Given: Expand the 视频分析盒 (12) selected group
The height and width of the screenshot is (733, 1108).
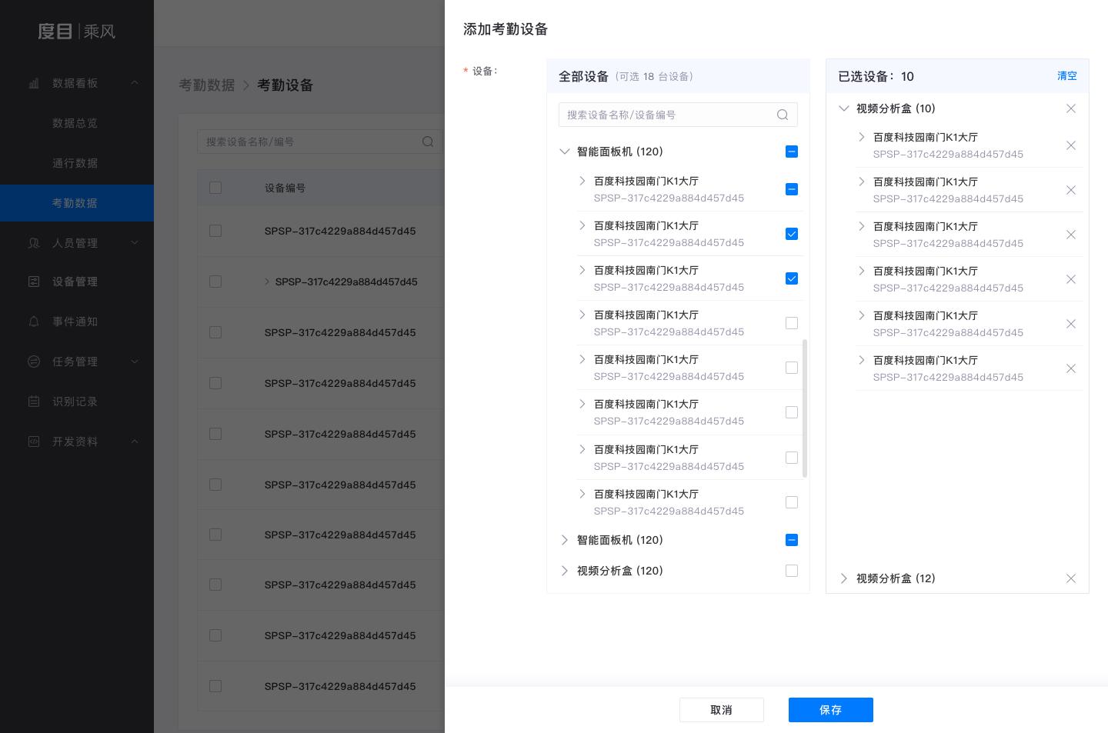Looking at the screenshot, I should (844, 578).
